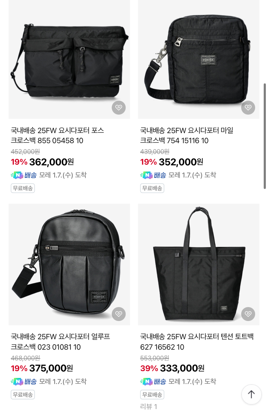Click the 리뷰 1 link under tote bag
Screen dimensions: 268x413
(x=149, y=407)
